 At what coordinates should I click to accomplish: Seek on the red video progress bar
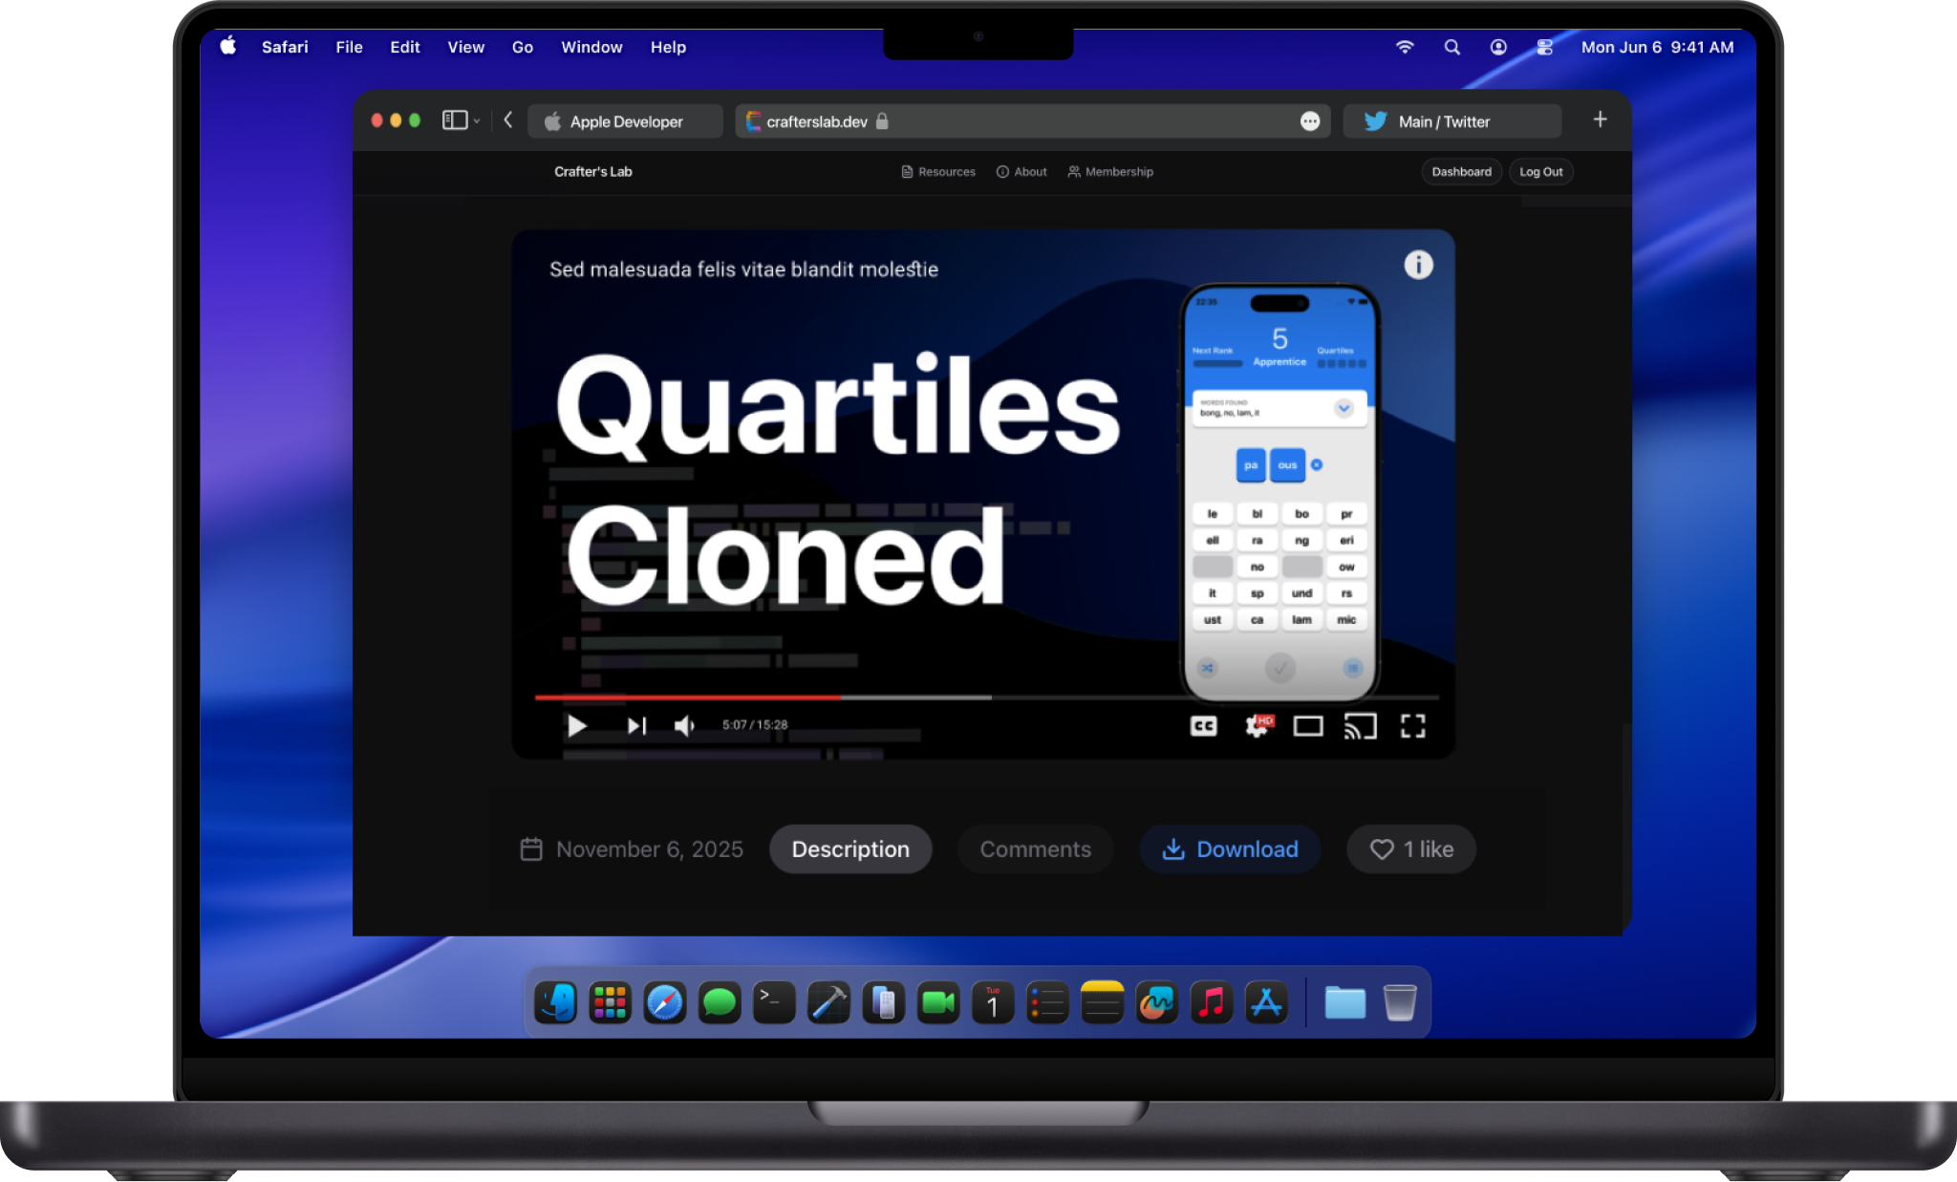pos(687,698)
